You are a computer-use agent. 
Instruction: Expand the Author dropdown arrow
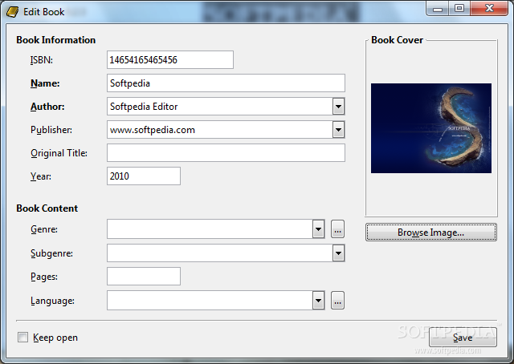[338, 107]
